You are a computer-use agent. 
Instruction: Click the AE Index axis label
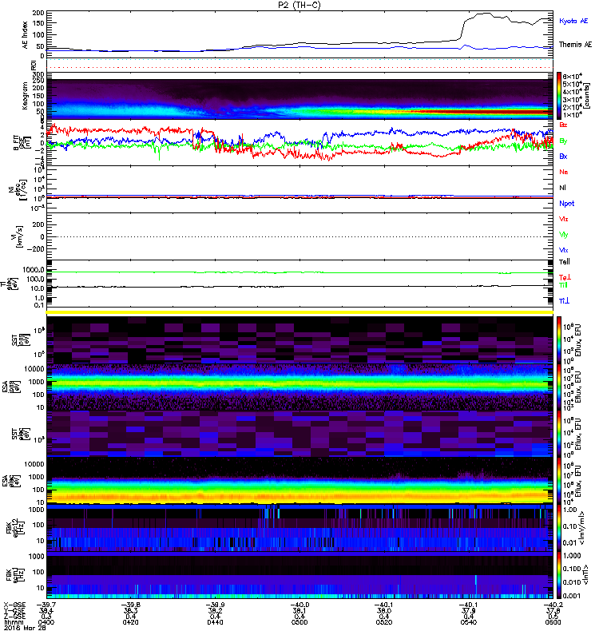coord(26,35)
